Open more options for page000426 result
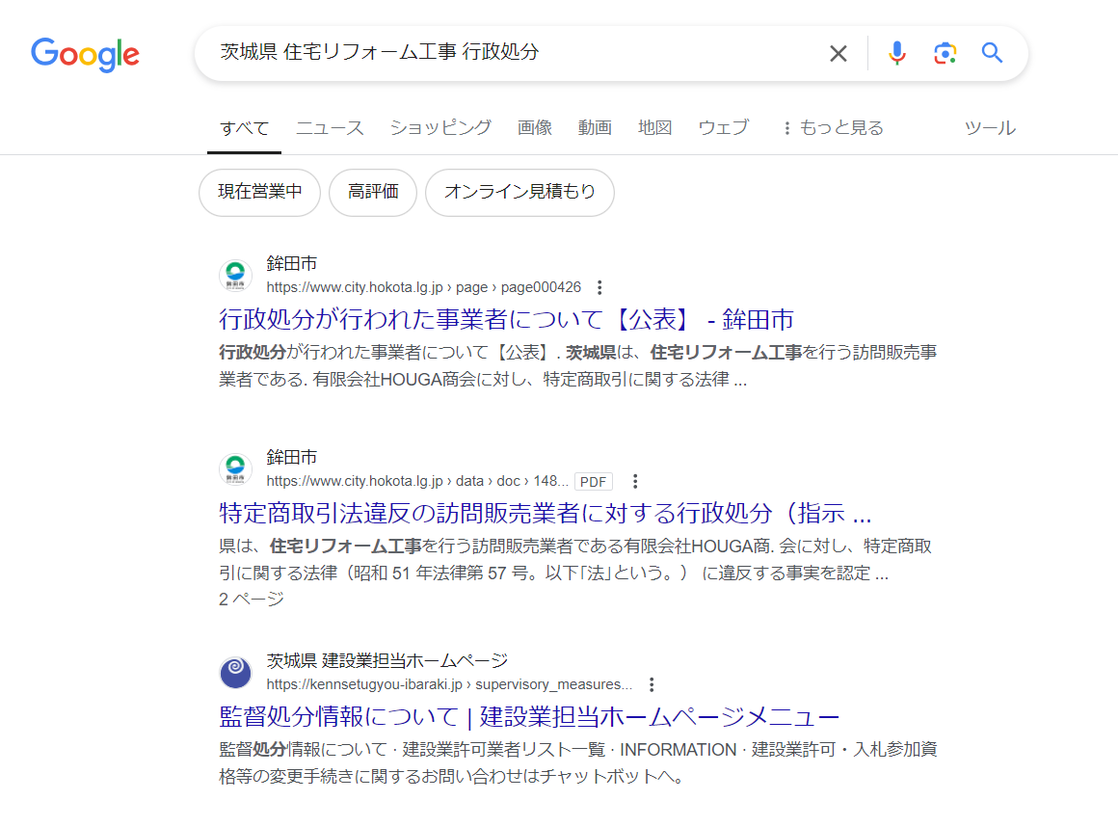The image size is (1118, 827). click(599, 287)
